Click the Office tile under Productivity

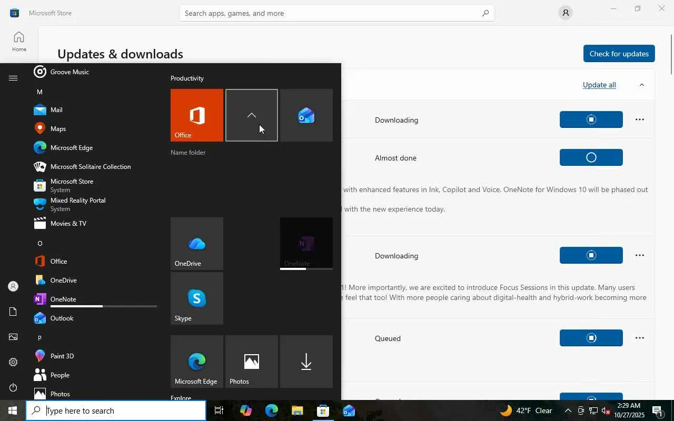point(197,115)
